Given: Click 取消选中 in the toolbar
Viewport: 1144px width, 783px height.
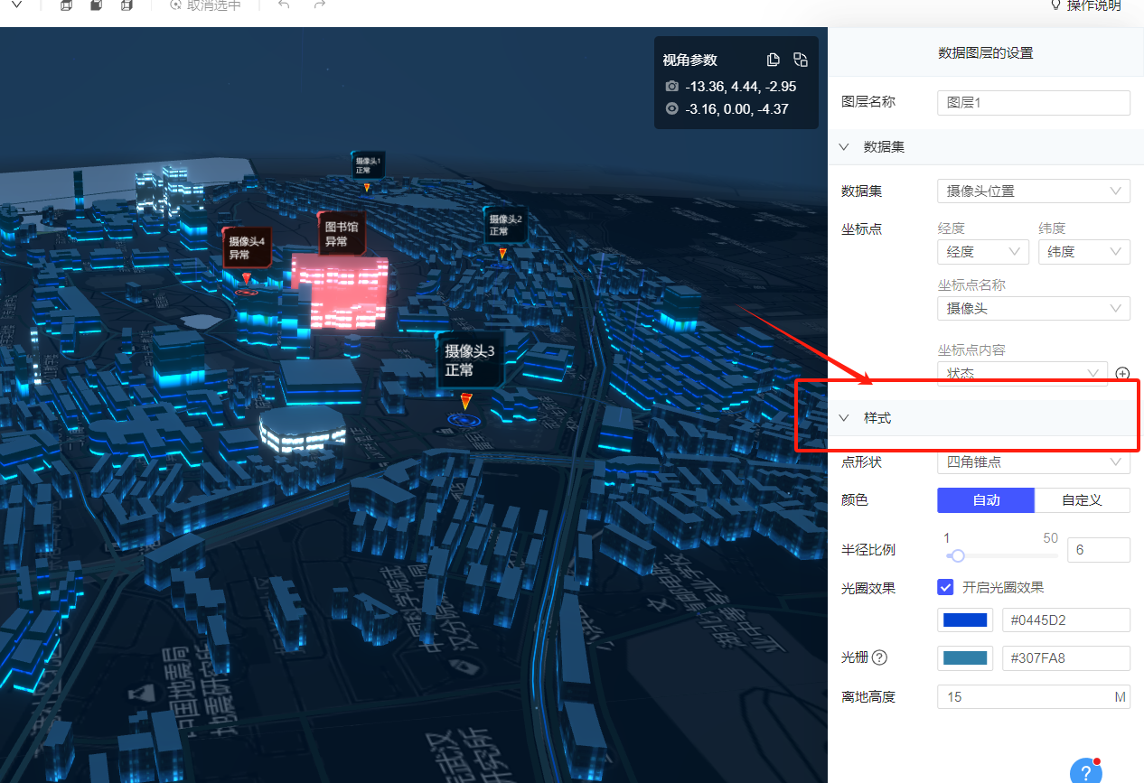Looking at the screenshot, I should (205, 5).
